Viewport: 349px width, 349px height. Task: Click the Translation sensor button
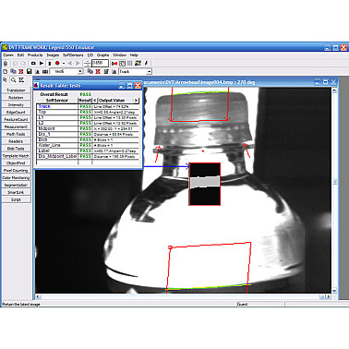click(16, 90)
